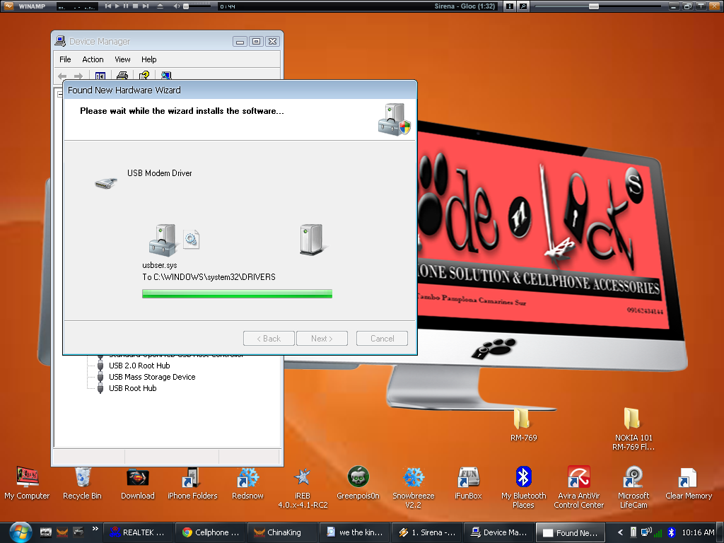
Task: Click the Winamp elapsed time display 0:44
Action: [x=228, y=6]
